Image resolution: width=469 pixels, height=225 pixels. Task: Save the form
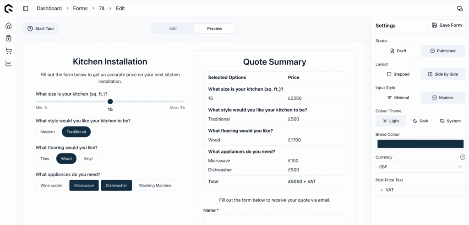[x=447, y=25]
